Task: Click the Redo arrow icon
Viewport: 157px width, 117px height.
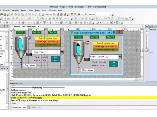Action: pos(15,14)
